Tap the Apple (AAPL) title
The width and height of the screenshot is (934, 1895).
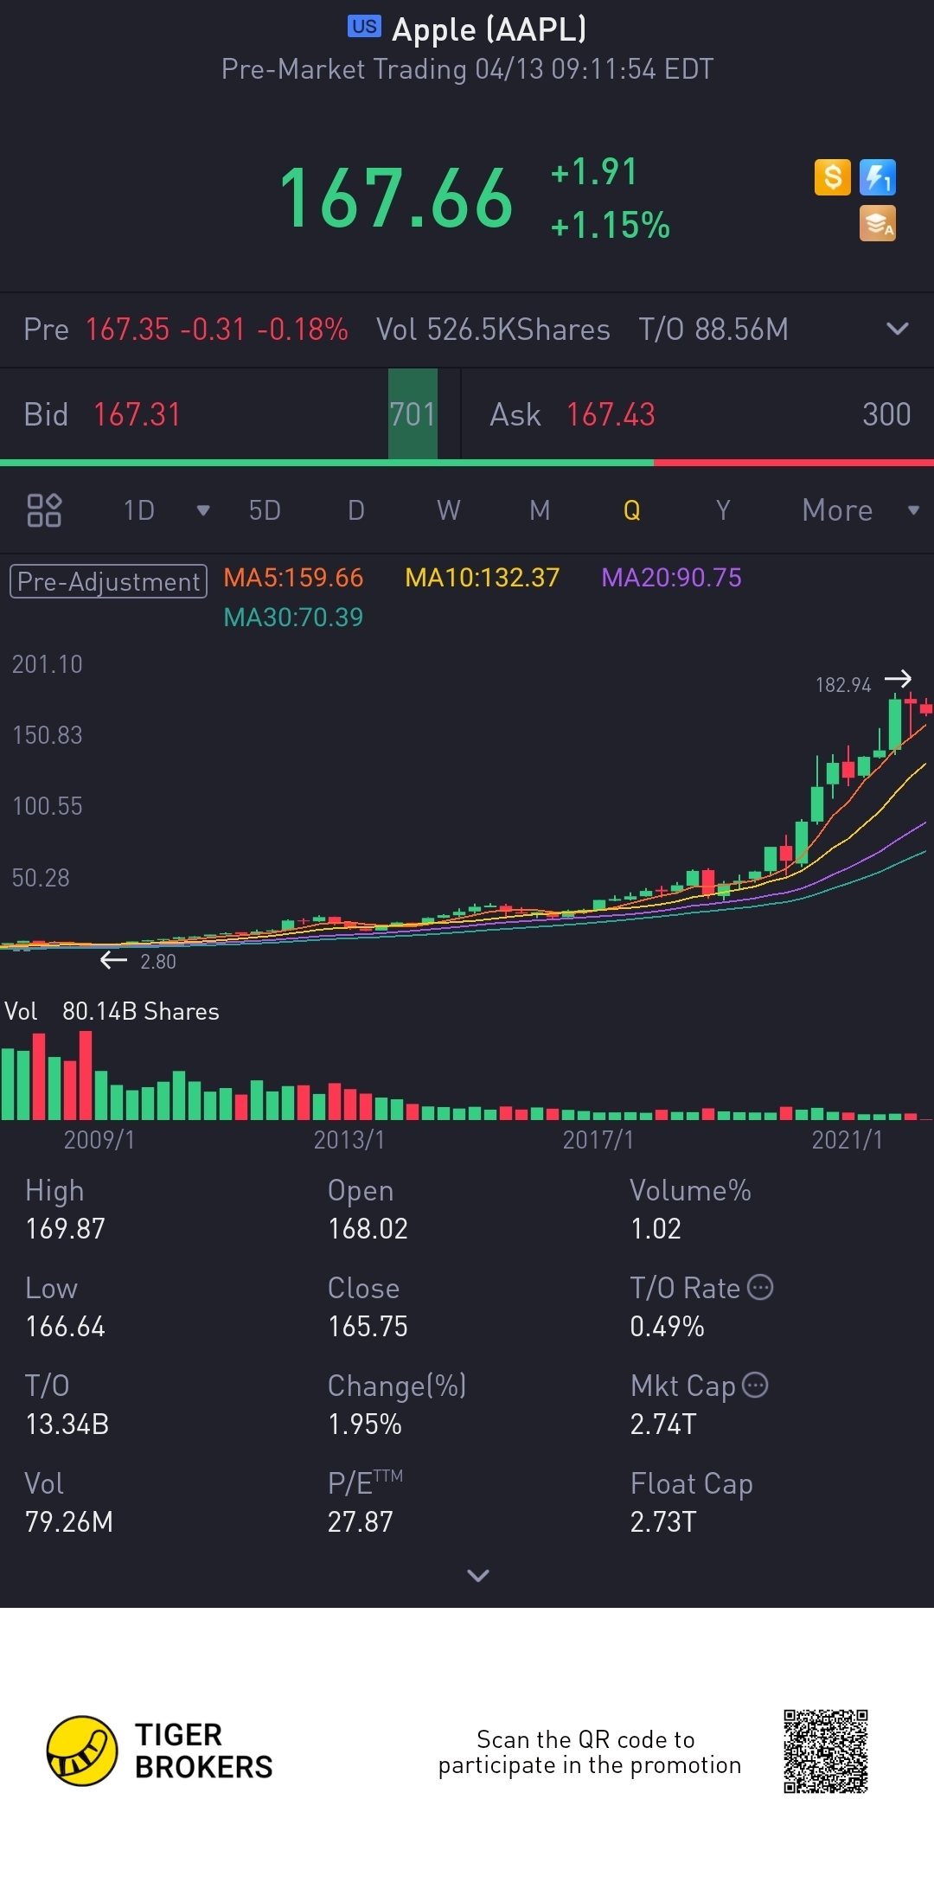pos(489,29)
